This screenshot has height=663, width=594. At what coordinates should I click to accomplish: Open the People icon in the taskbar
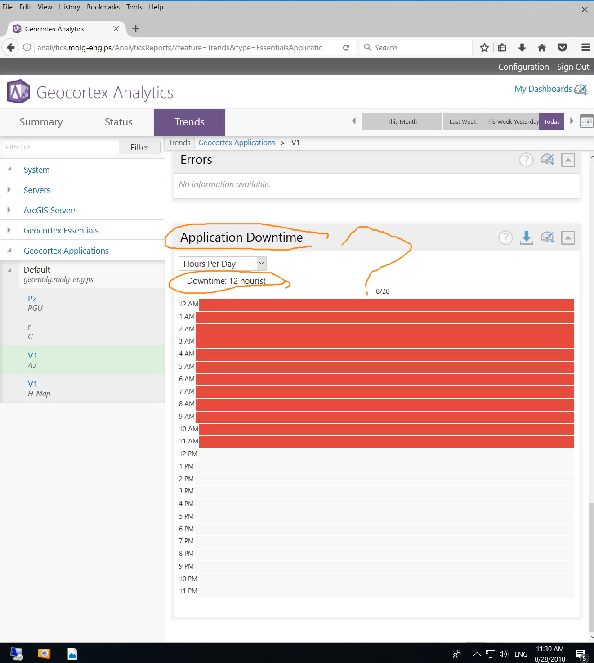coord(457,654)
